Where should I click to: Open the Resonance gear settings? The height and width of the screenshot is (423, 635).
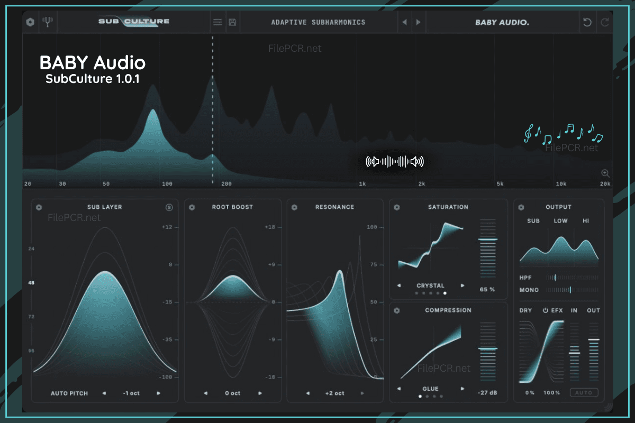294,207
